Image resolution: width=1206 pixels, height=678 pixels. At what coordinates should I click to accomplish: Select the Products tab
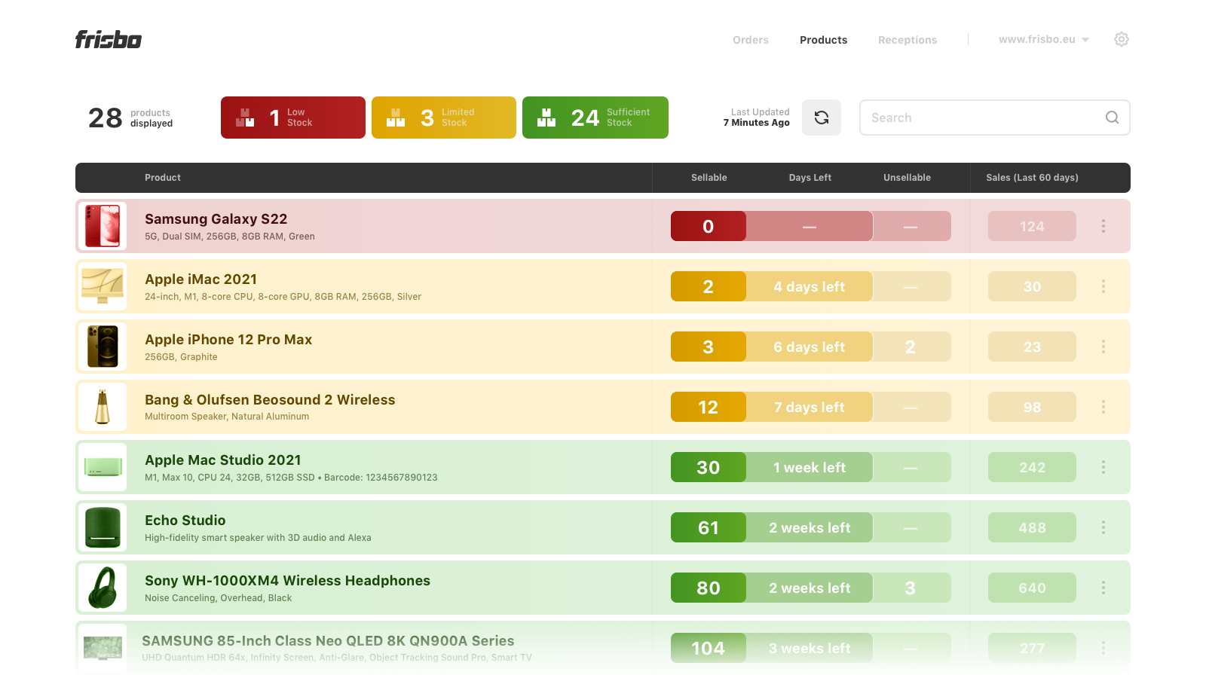click(823, 40)
